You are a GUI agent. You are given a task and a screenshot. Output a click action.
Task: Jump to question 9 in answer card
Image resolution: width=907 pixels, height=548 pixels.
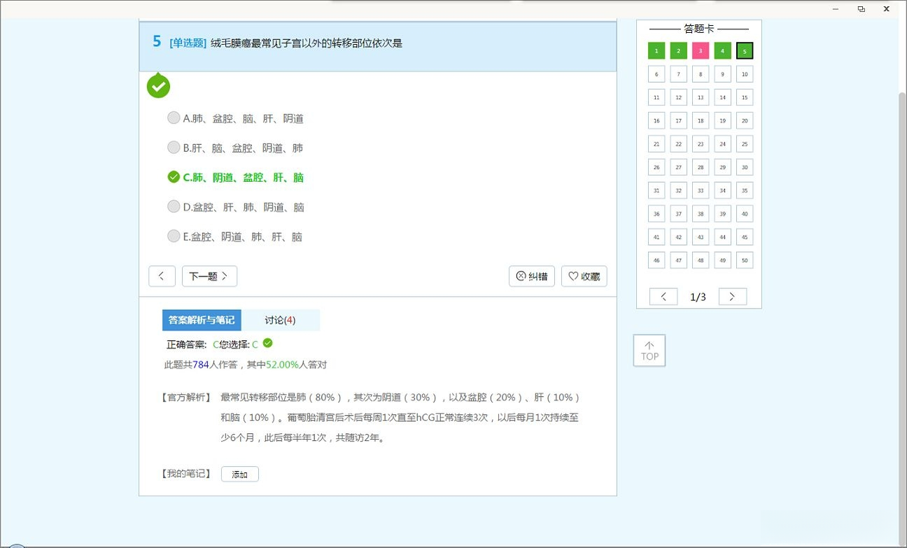pos(723,74)
